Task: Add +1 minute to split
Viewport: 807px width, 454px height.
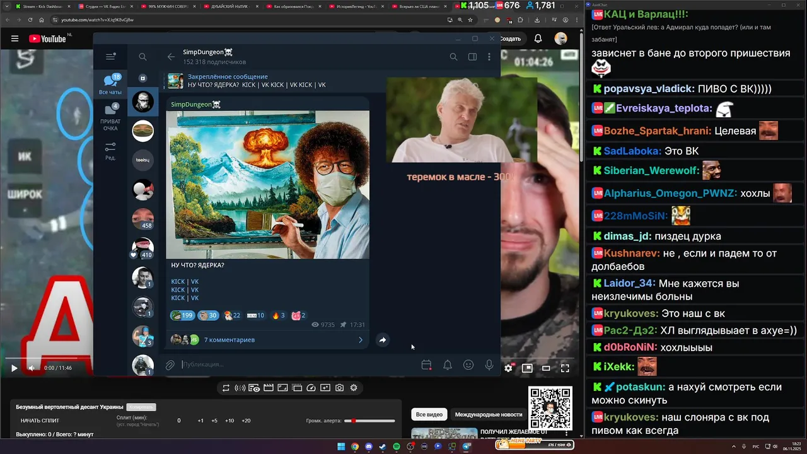Action: pos(200,421)
